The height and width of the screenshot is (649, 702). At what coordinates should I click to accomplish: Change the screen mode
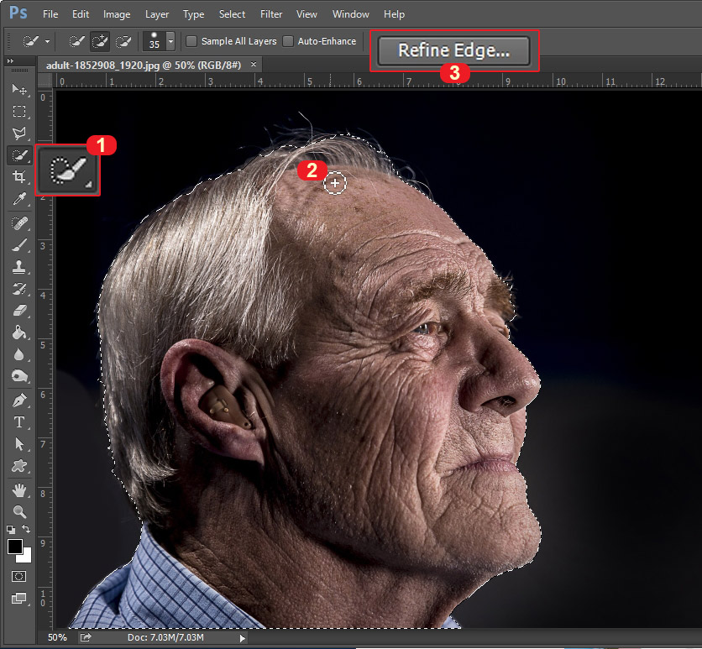pyautogui.click(x=18, y=599)
